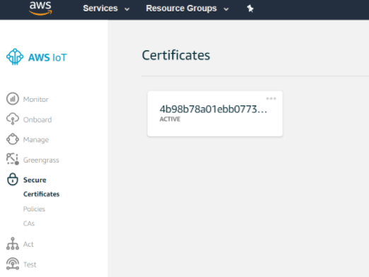Click the AWS IoT brain logo icon

(x=15, y=57)
